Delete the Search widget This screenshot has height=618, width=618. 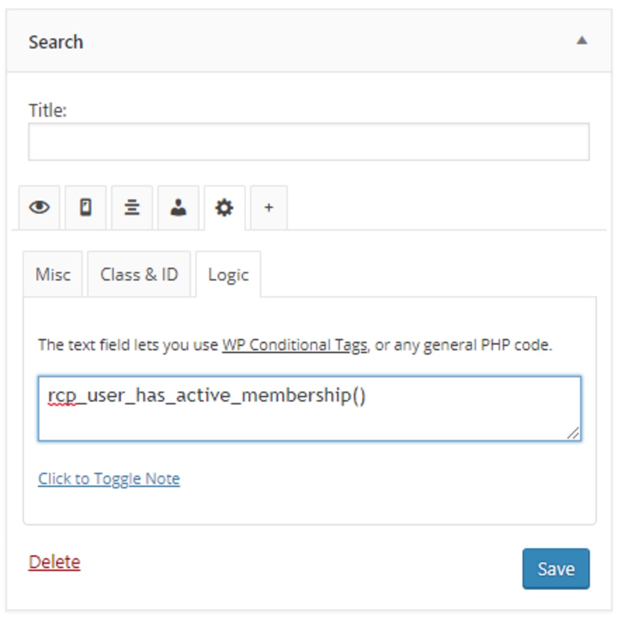click(54, 562)
